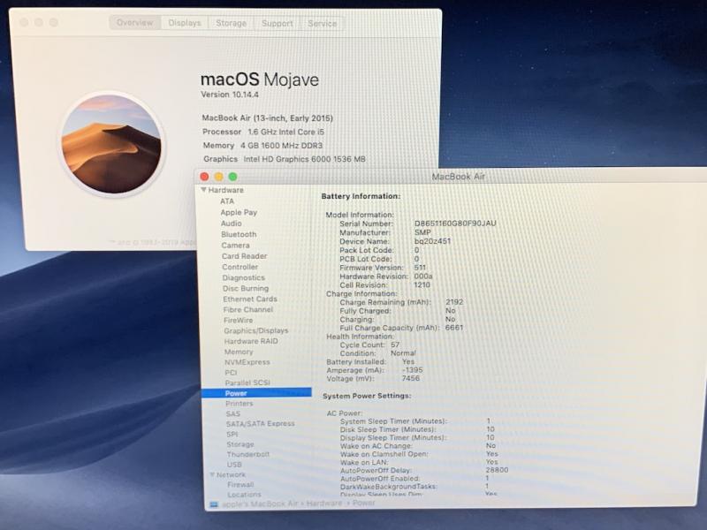This screenshot has width=707, height=530.
Task: Click the Overview tab
Action: (x=134, y=23)
